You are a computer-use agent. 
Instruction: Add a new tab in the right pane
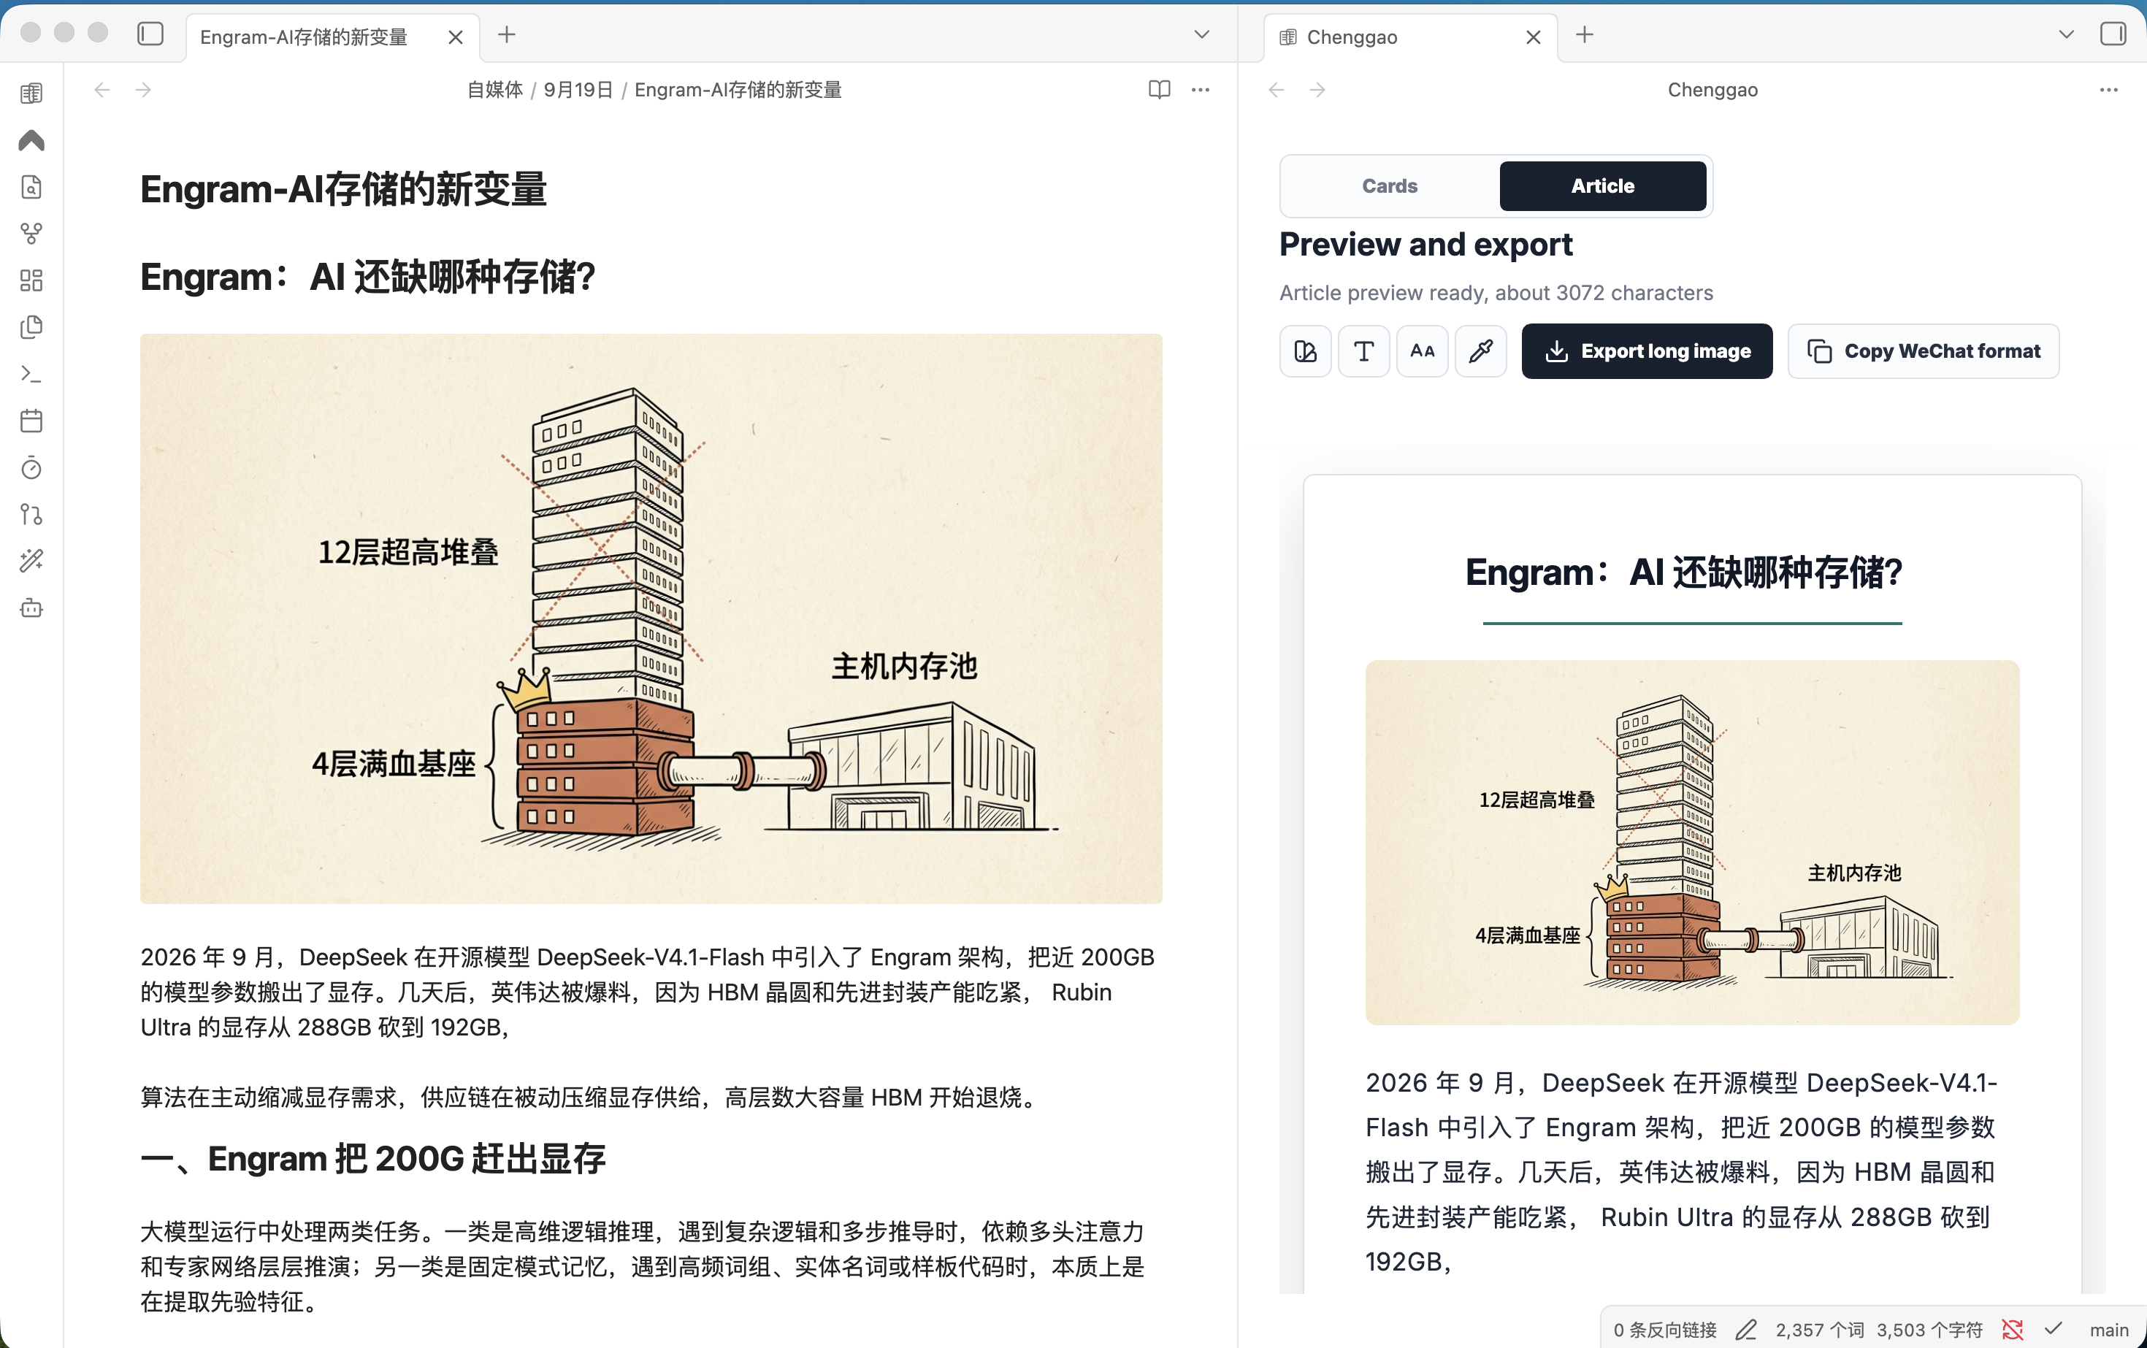point(1583,35)
